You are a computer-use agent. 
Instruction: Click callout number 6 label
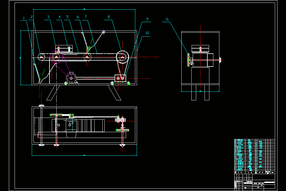78,17
